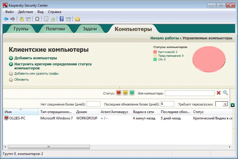238x159 pixels.
Task: Run search with the magnifier icon
Action: pyautogui.click(x=225, y=93)
